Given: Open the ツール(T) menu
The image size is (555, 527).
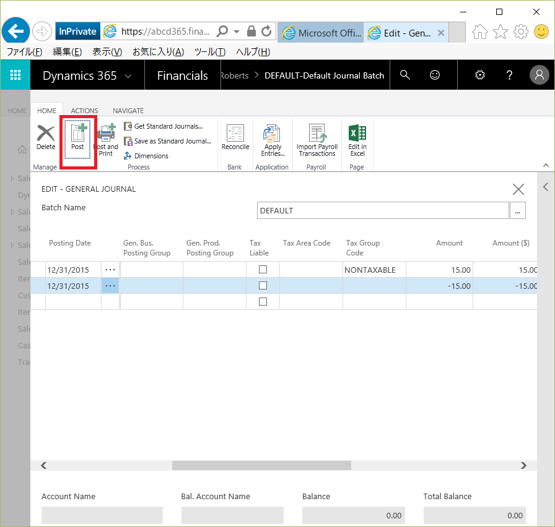Looking at the screenshot, I should click(210, 52).
